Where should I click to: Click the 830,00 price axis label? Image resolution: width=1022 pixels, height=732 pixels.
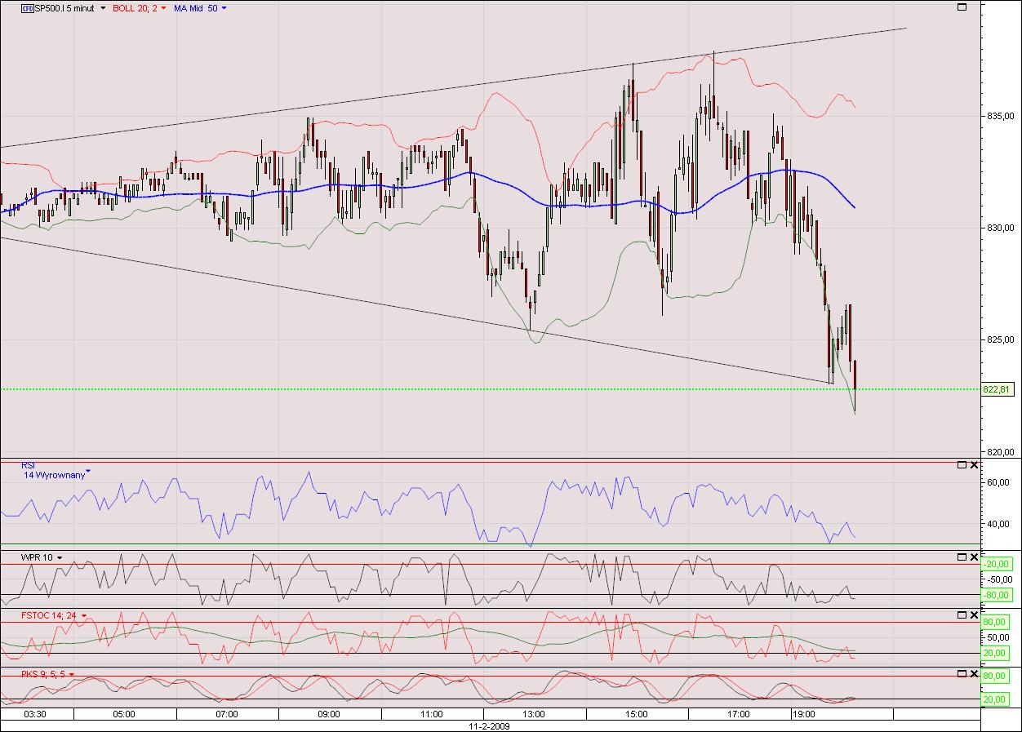1000,228
